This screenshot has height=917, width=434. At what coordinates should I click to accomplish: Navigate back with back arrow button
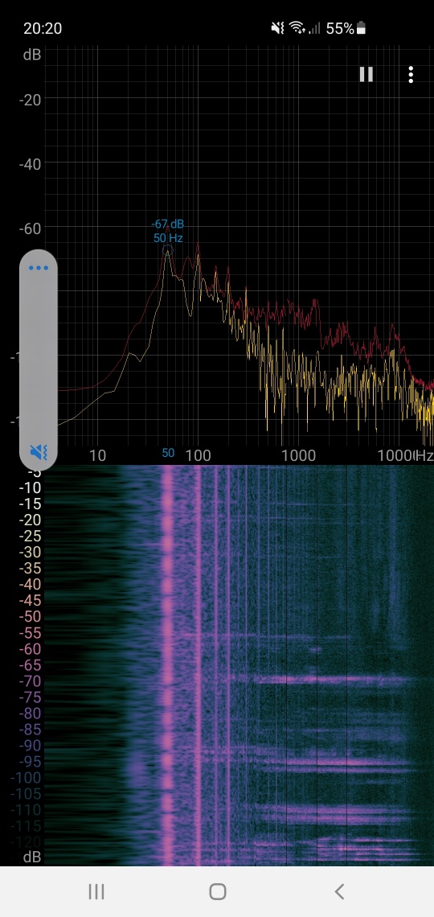pos(339,891)
